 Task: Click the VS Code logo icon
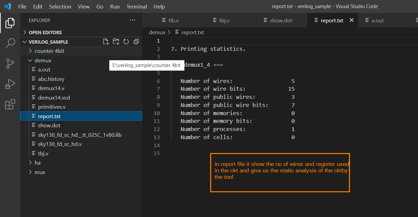point(7,6)
